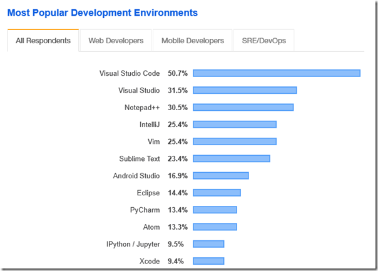Click the 31.5% value
378x271 pixels.
click(x=178, y=90)
